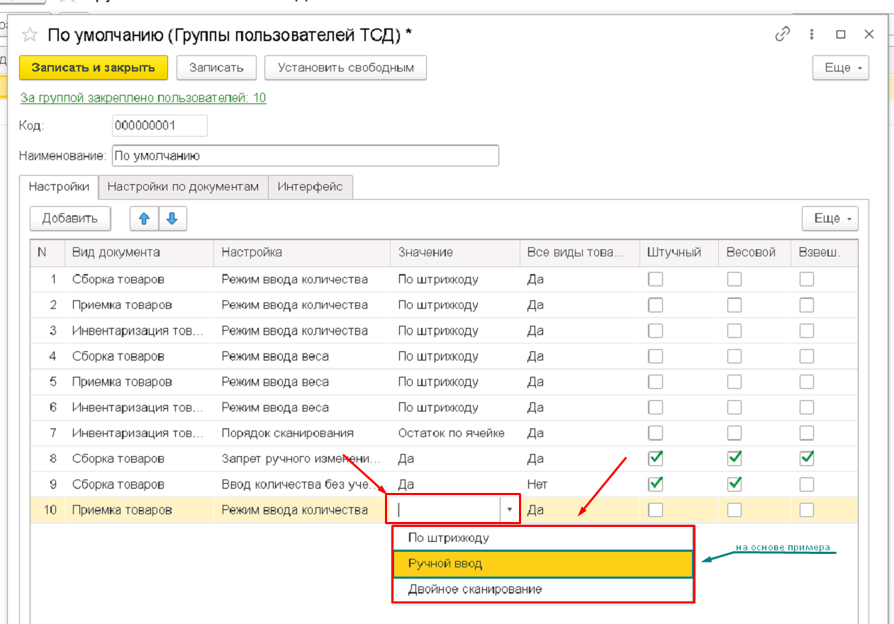Enable Взвеш. checkbox in row 9
The image size is (894, 624).
[x=807, y=484]
